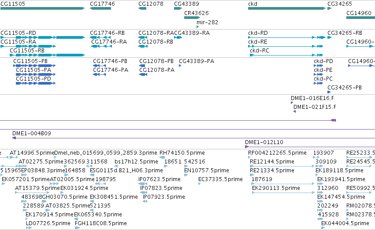The height and width of the screenshot is (230, 375).
Task: Select protein CG43389-PA
Action: 180,66
